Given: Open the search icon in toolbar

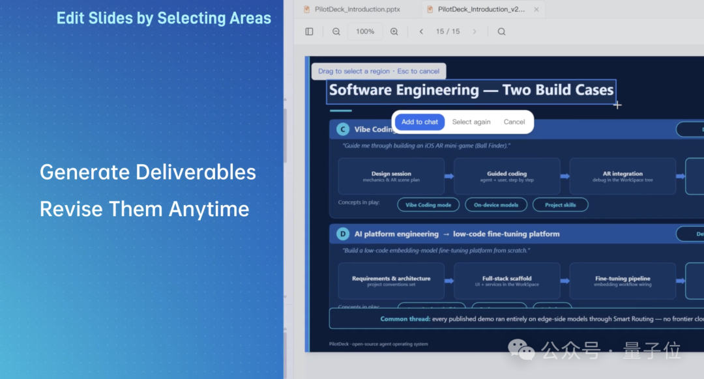Looking at the screenshot, I should pyautogui.click(x=501, y=31).
